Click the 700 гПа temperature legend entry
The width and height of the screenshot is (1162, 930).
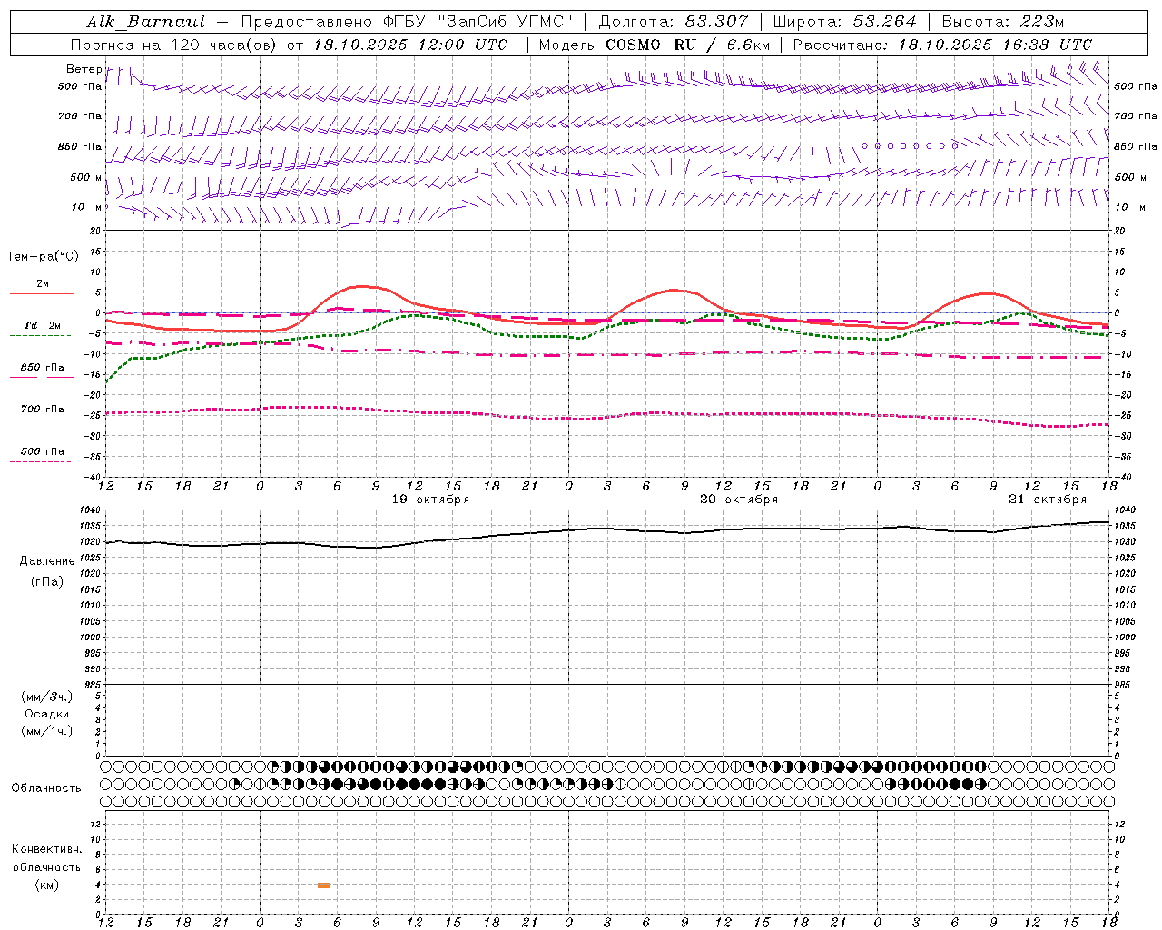[42, 412]
